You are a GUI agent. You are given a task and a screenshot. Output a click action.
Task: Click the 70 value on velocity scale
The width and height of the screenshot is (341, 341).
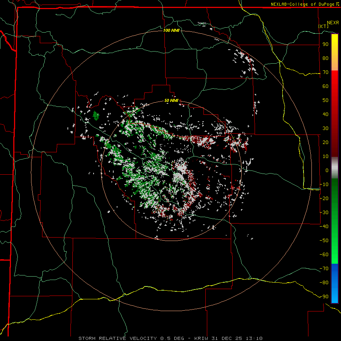point(325,72)
